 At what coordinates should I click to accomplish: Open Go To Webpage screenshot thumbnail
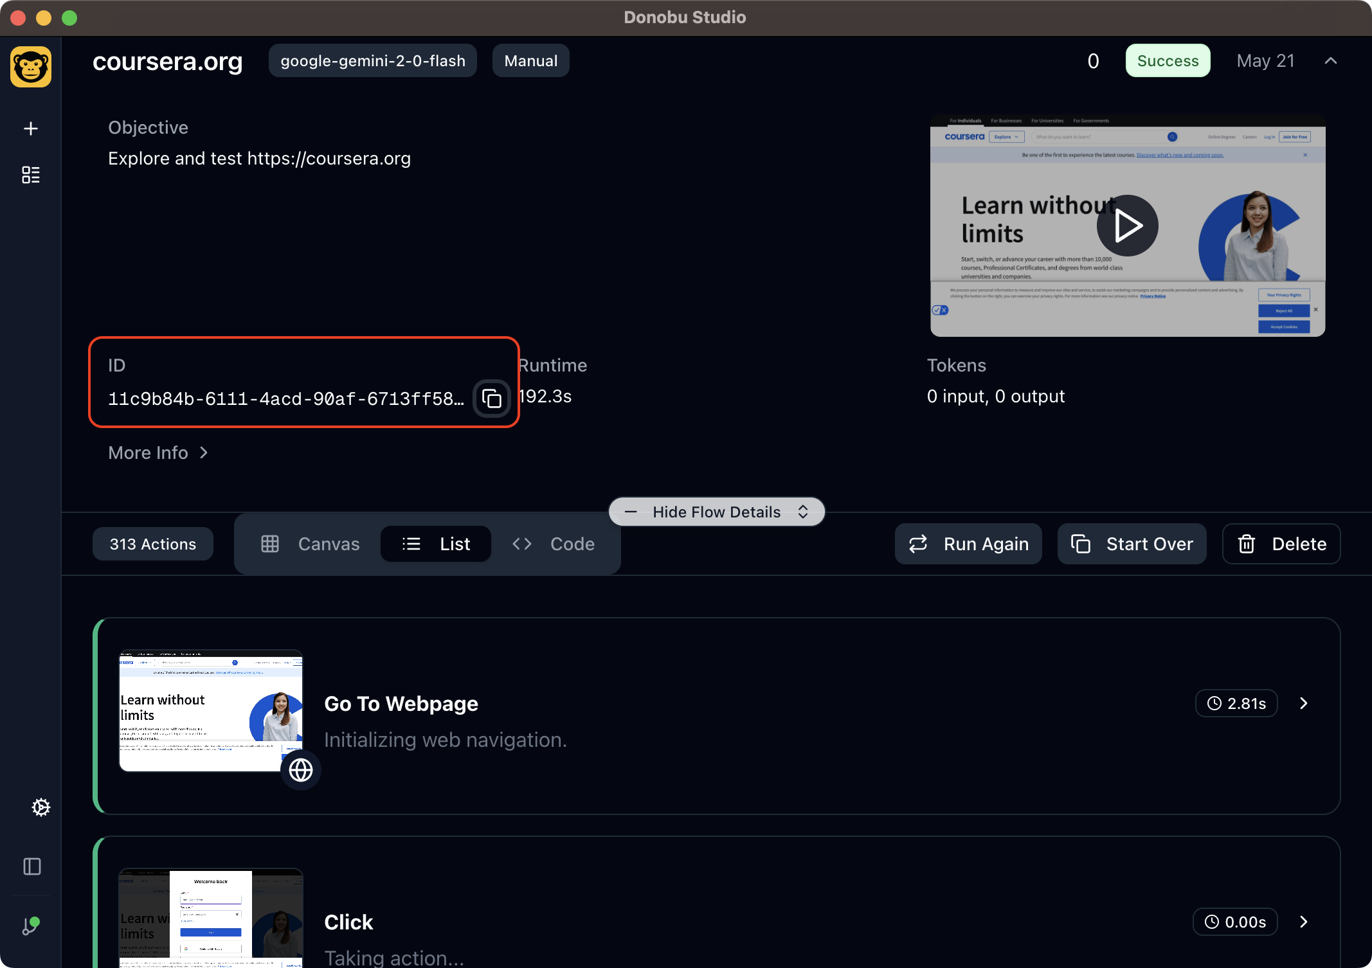coord(211,711)
